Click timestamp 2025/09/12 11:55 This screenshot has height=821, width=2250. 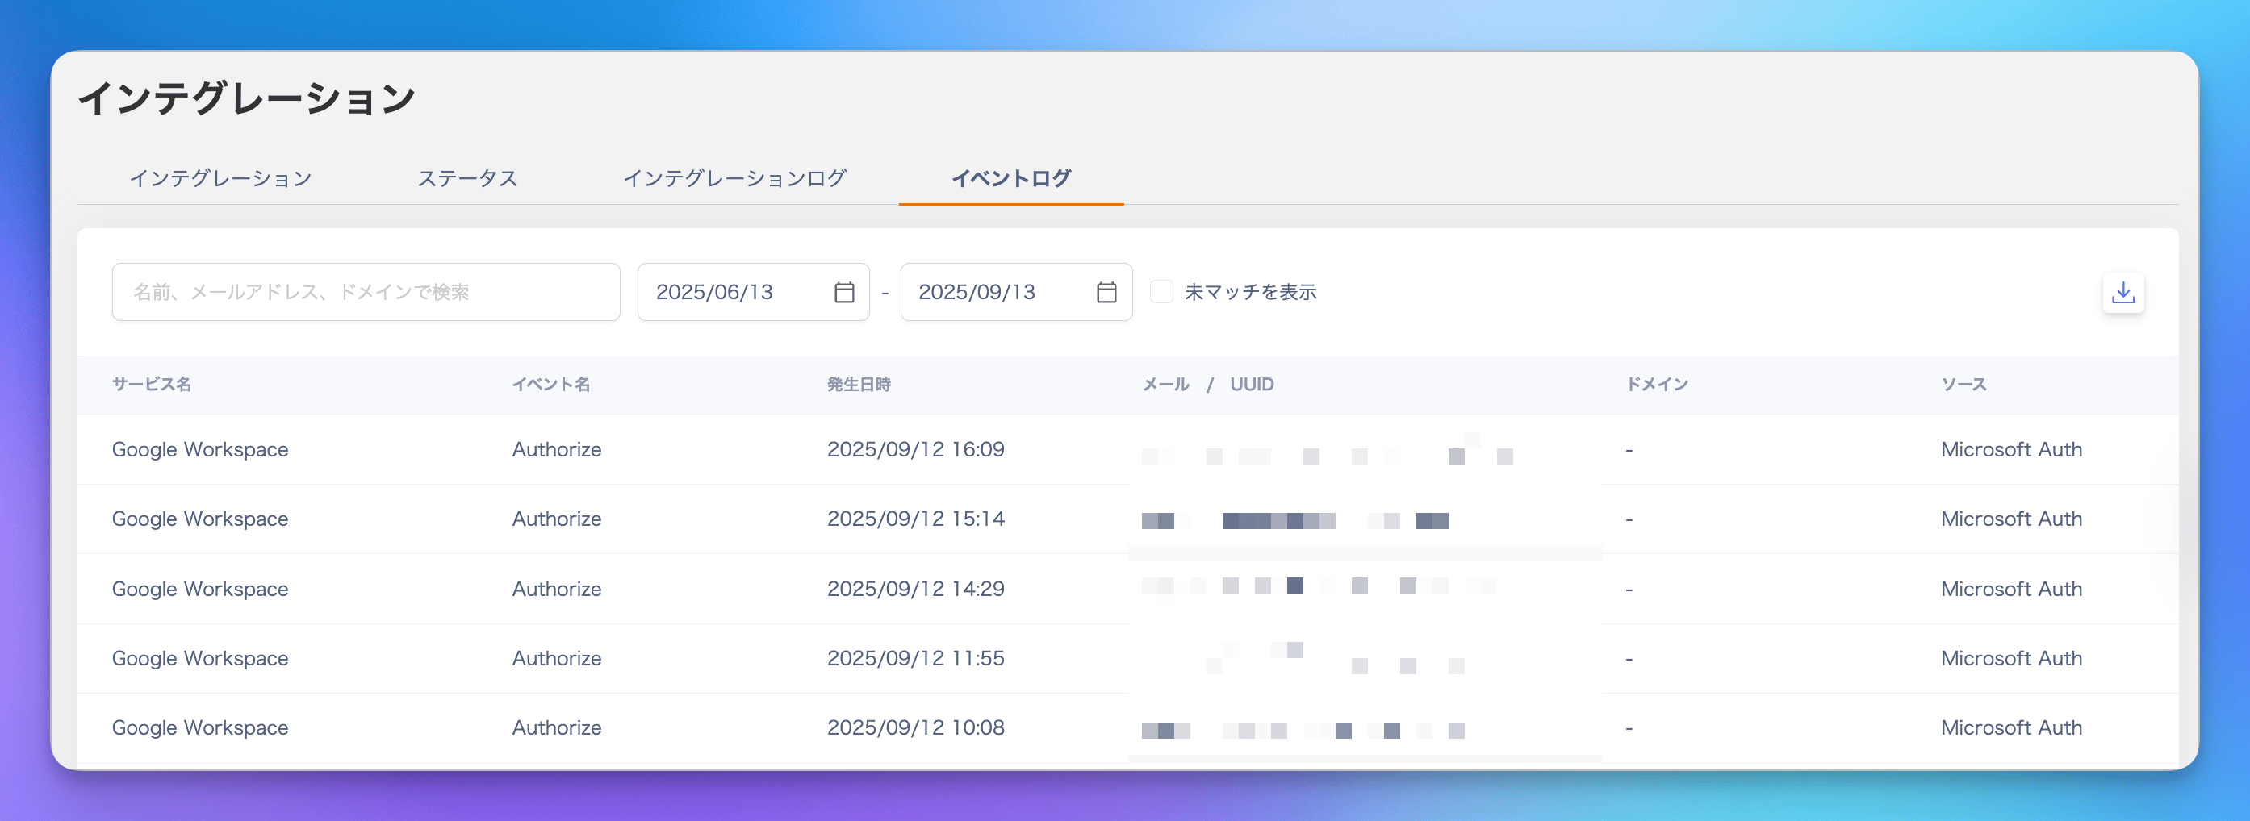click(915, 659)
